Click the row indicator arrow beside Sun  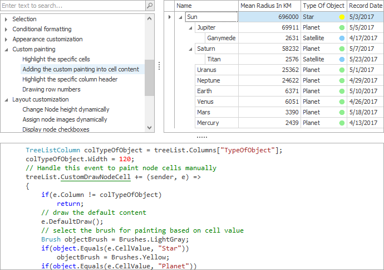169,17
